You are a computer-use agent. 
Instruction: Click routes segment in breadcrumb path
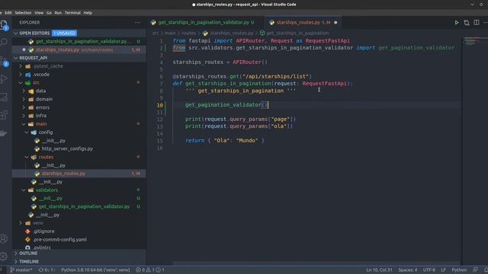pos(188,33)
